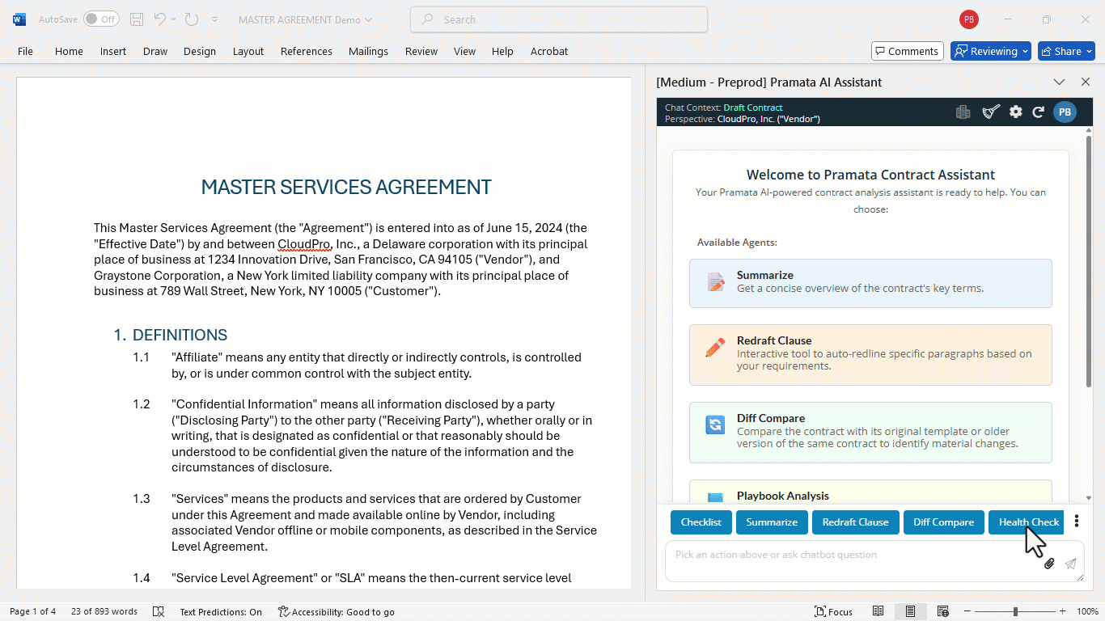Screen dimensions: 1105x621
Task: Open the three-dot more actions menu
Action: 1077,522
